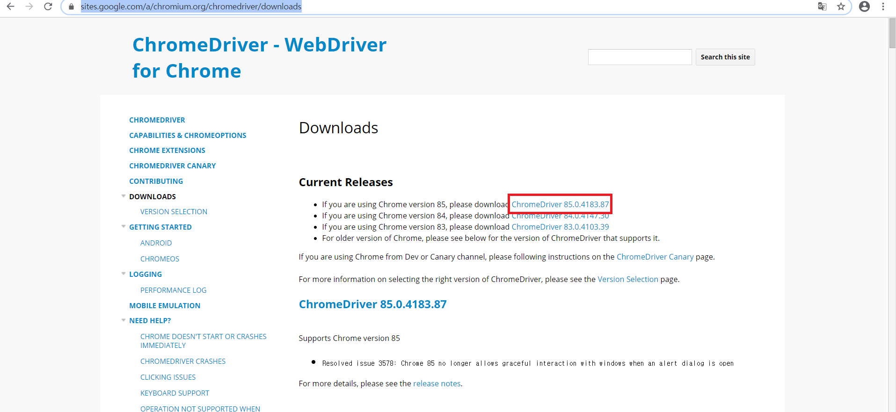Collapse the Downloads tree arrow
The image size is (896, 412).
click(124, 196)
